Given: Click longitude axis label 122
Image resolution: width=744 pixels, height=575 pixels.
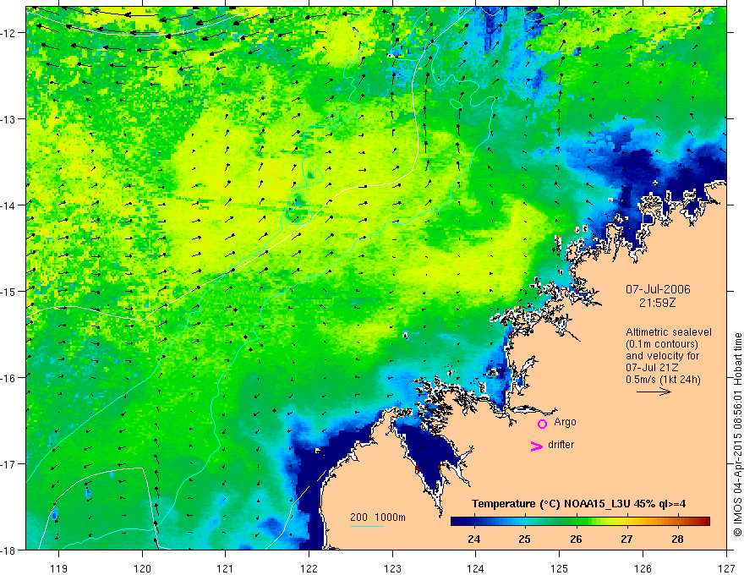Looking at the screenshot, I should 309,568.
